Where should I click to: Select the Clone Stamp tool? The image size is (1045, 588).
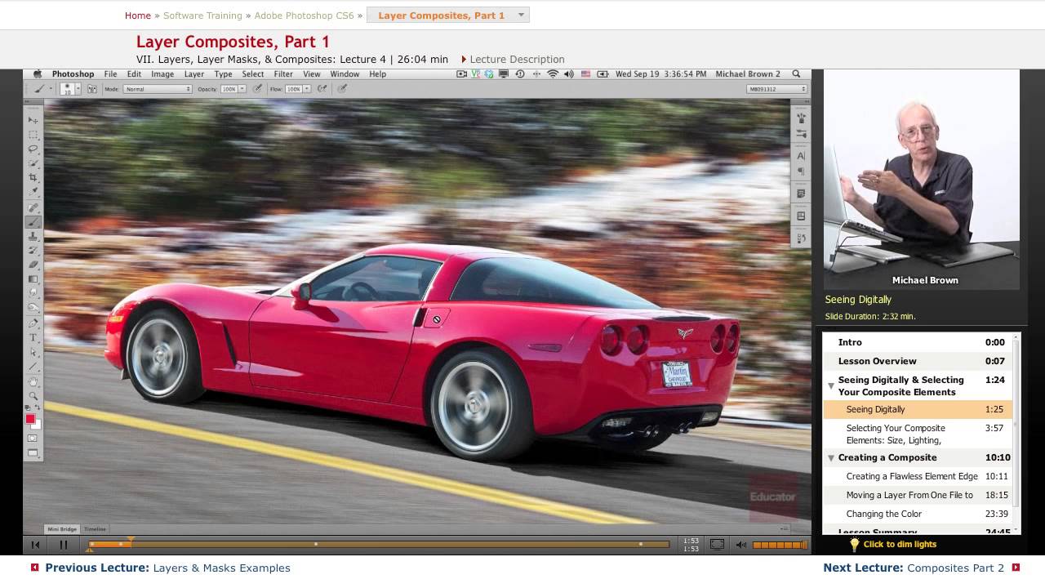coord(33,236)
